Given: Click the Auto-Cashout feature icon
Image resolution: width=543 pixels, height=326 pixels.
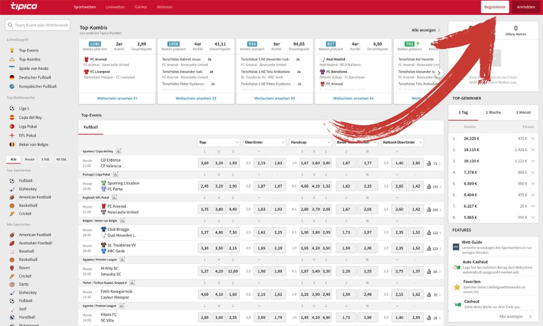Looking at the screenshot, I should [457, 267].
